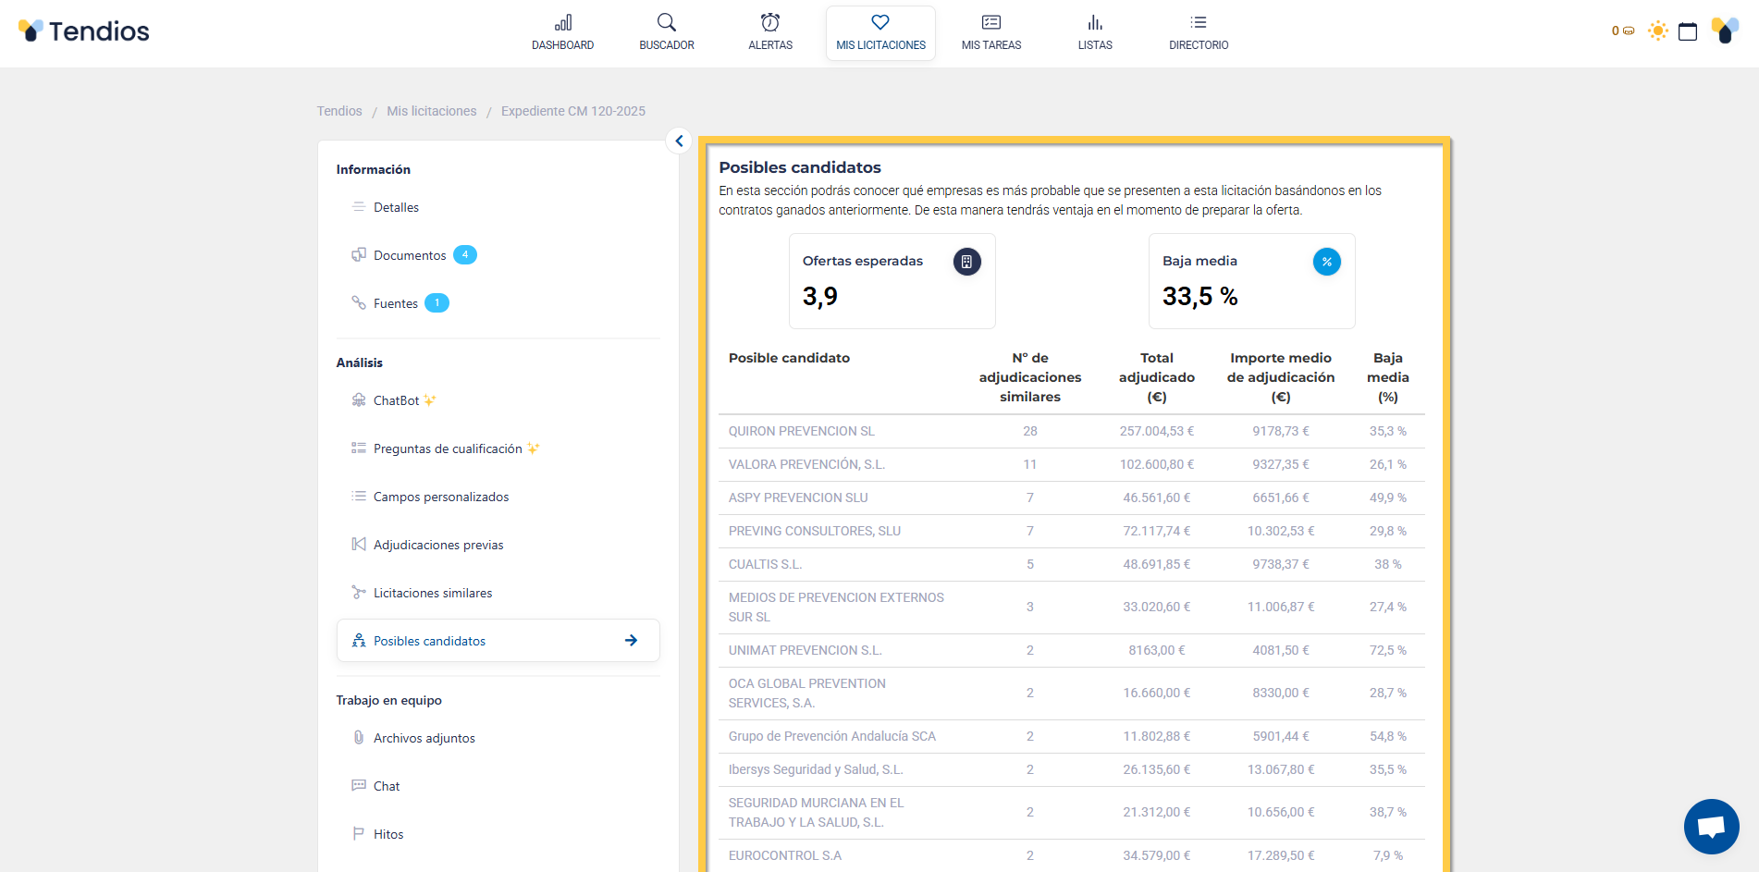Select QUIRON PREVENCION SL candidate row
This screenshot has height=872, width=1759.
coord(801,431)
